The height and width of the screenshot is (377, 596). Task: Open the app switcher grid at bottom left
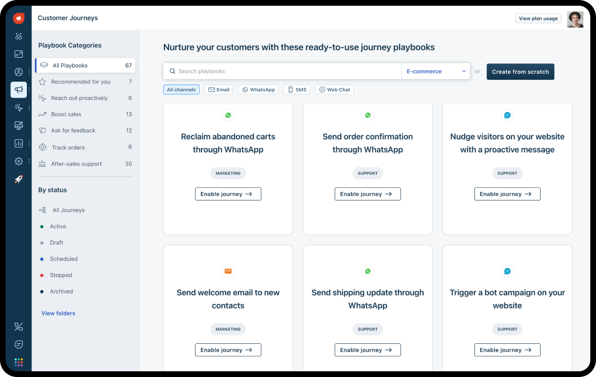18,362
